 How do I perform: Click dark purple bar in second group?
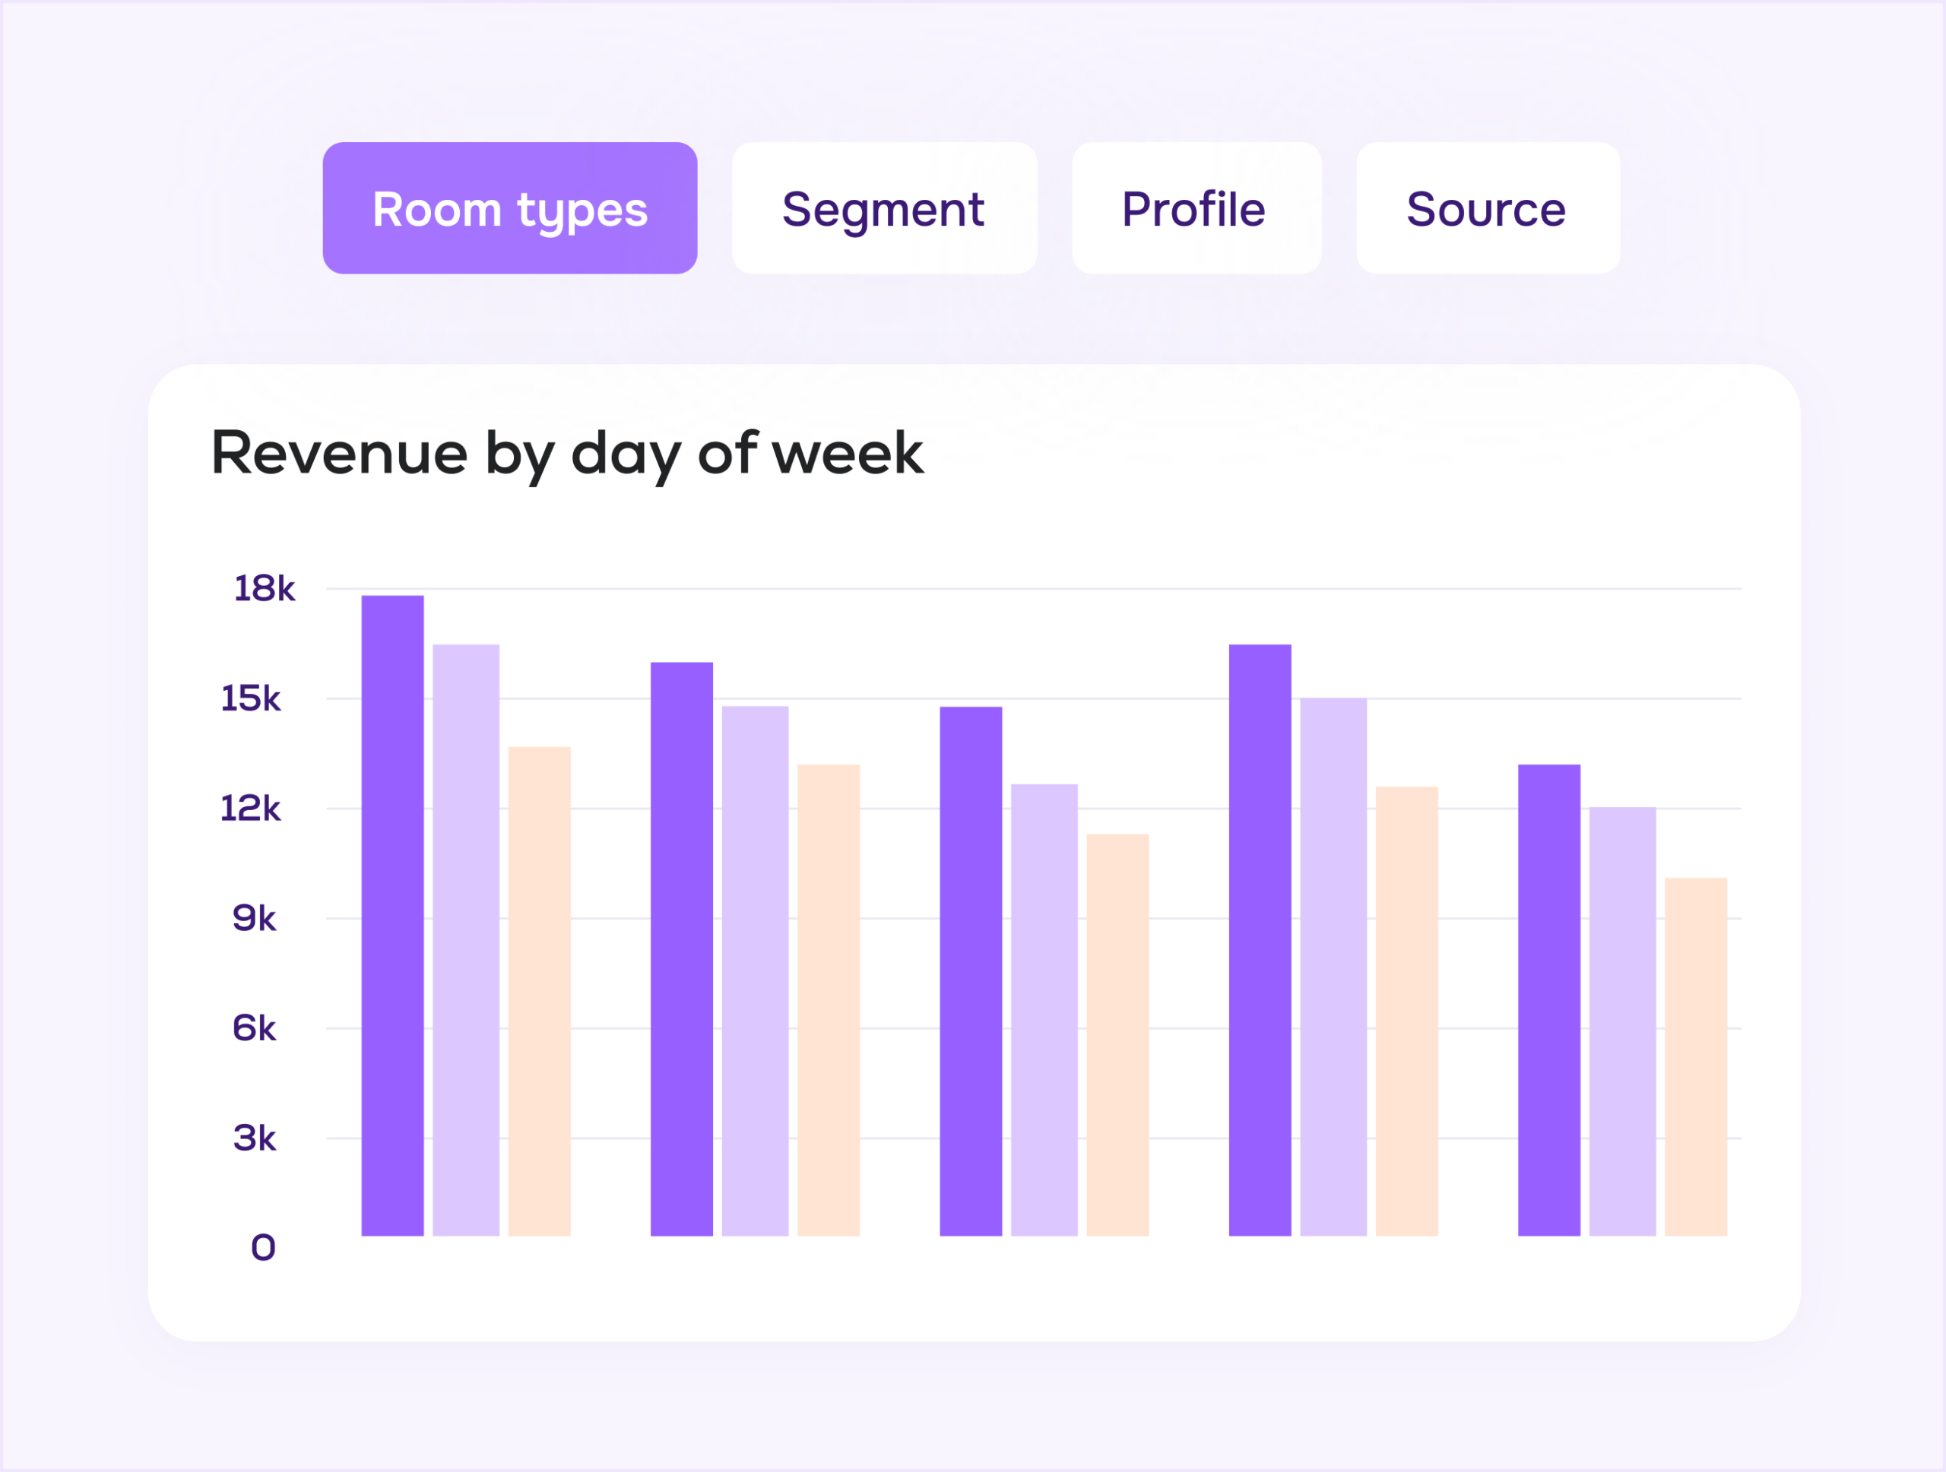coord(681,949)
